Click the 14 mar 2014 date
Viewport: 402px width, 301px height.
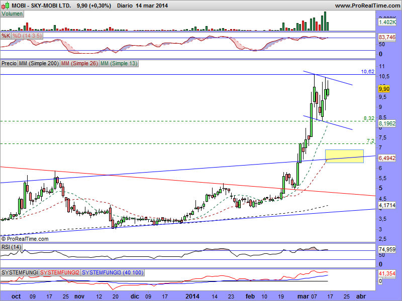point(152,6)
